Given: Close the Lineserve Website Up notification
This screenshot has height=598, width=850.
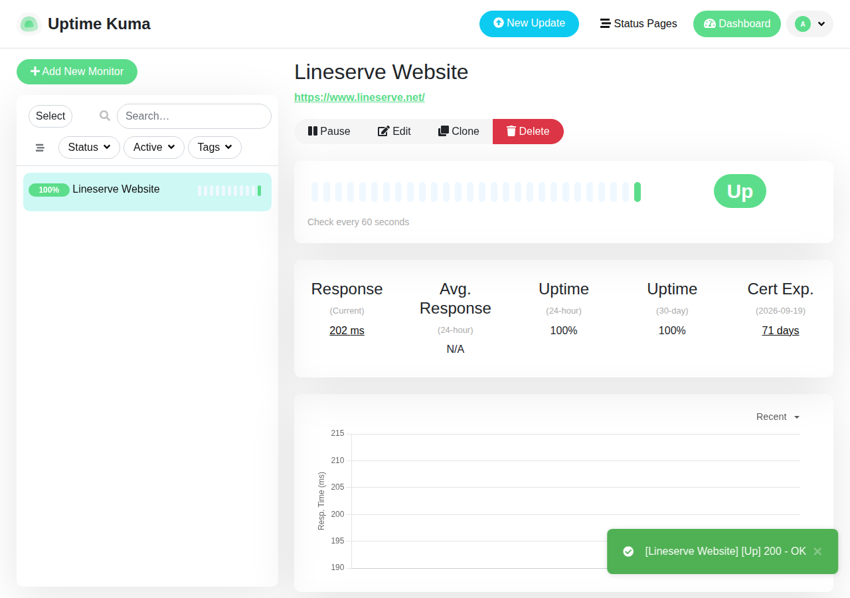Looking at the screenshot, I should click(x=817, y=551).
